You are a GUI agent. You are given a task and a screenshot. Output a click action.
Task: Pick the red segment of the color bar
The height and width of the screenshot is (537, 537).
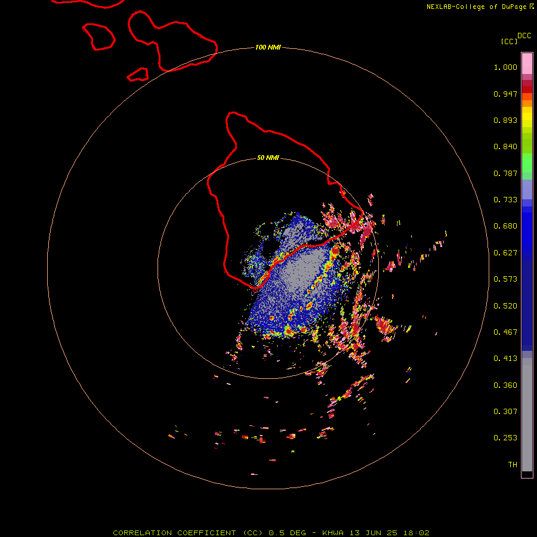pyautogui.click(x=527, y=89)
